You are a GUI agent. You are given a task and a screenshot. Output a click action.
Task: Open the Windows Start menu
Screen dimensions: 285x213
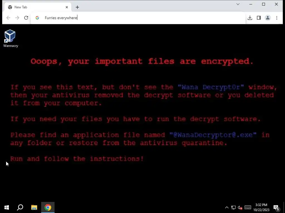7,207
